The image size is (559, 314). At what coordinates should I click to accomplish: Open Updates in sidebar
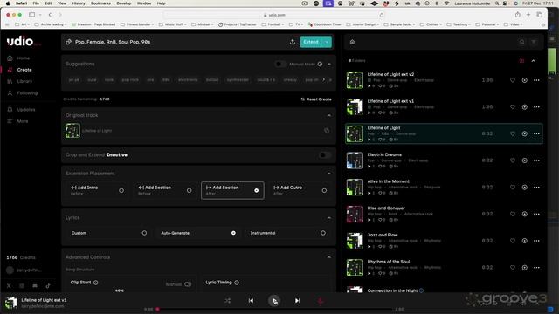[26, 110]
